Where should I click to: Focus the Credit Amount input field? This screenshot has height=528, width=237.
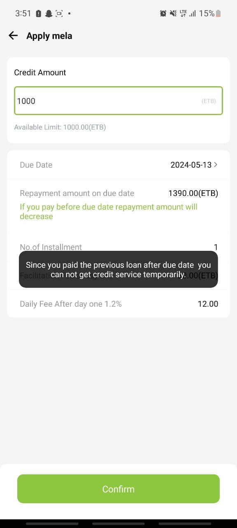118,101
